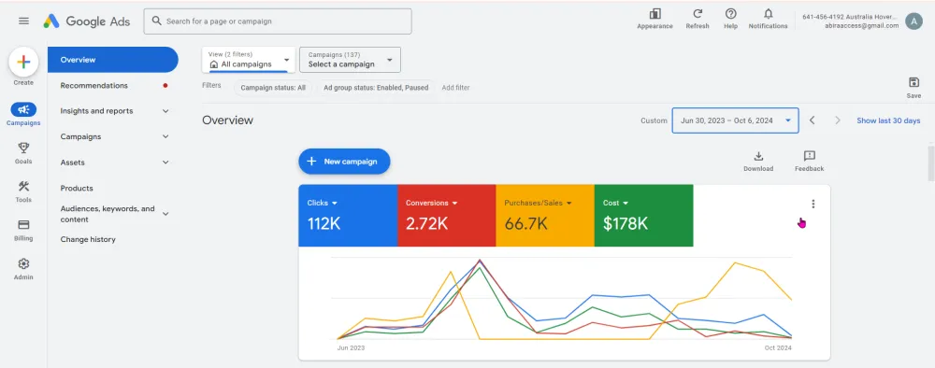Screen dimensions: 935x368
Task: Click the Jun 2023 axis label
Action: tap(351, 347)
